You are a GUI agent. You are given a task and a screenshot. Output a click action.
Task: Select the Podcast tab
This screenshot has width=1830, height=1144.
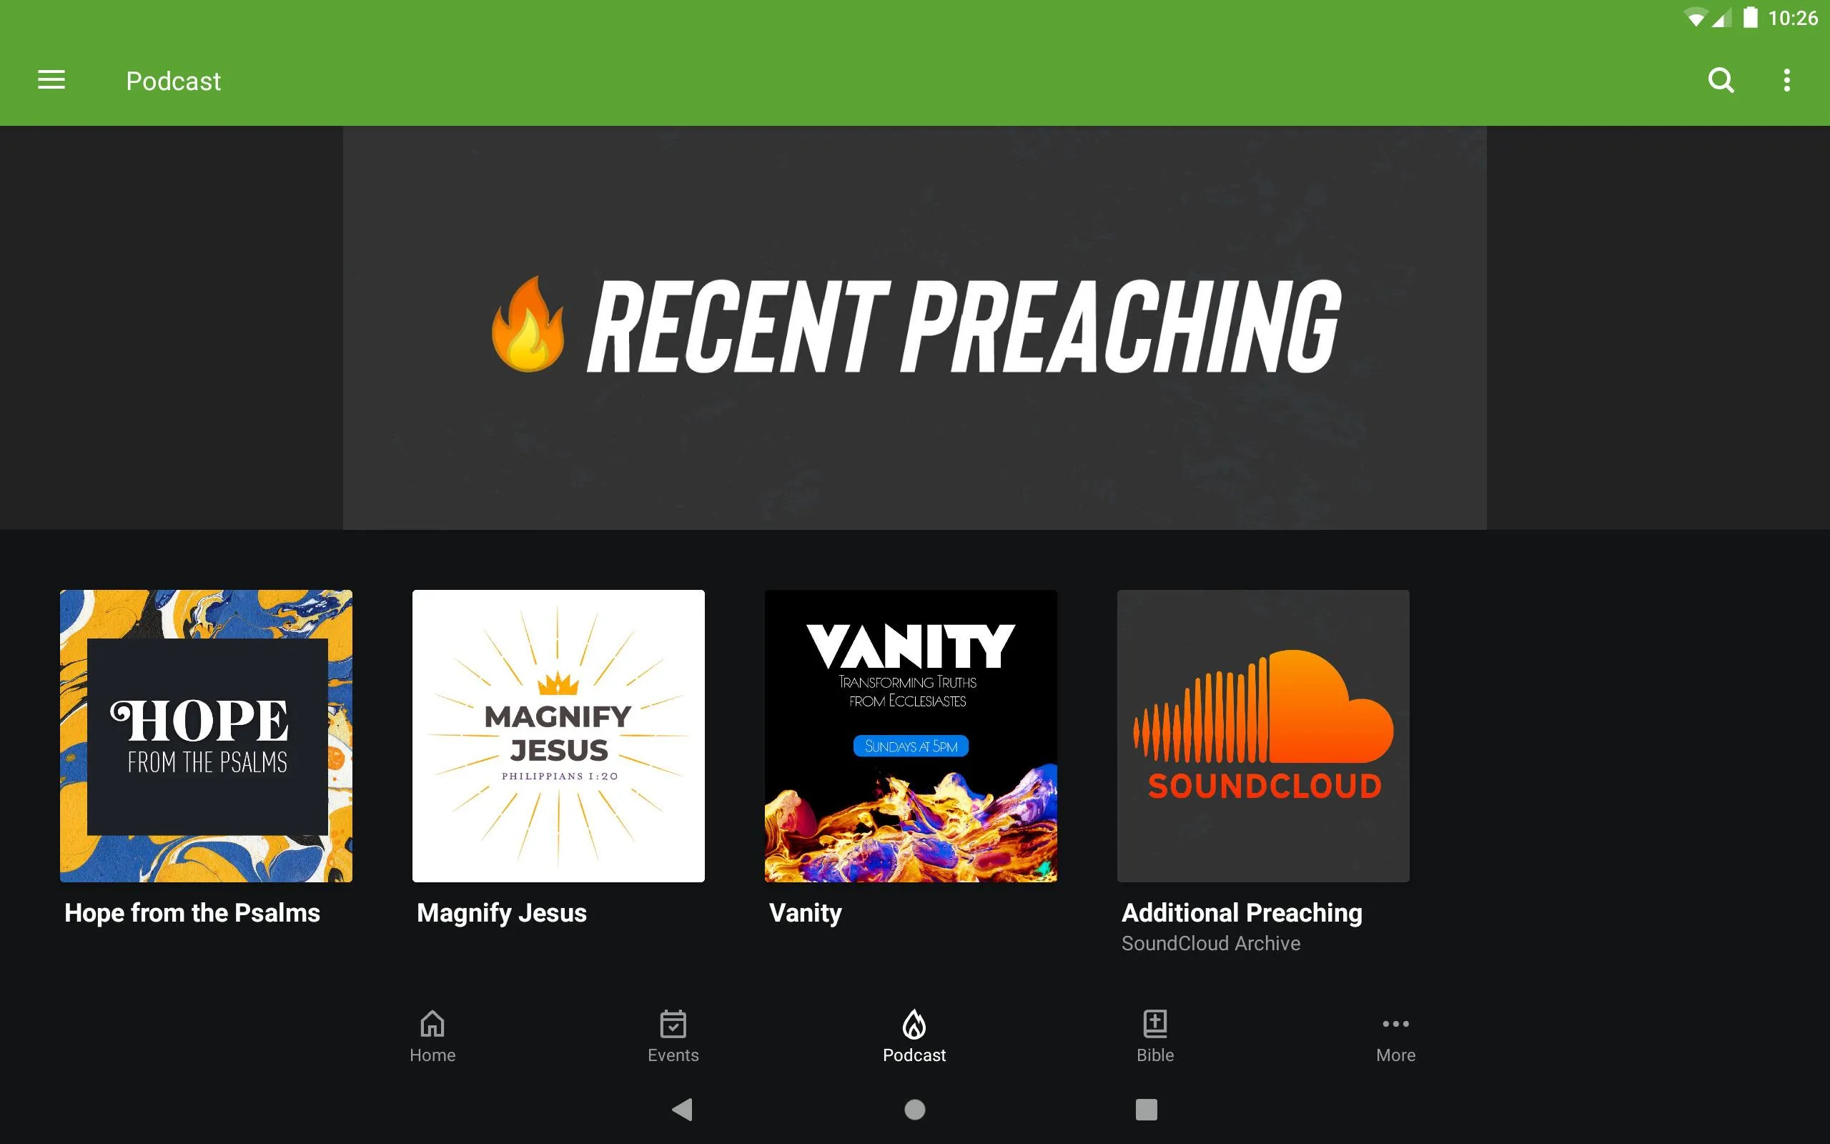pyautogui.click(x=914, y=1036)
